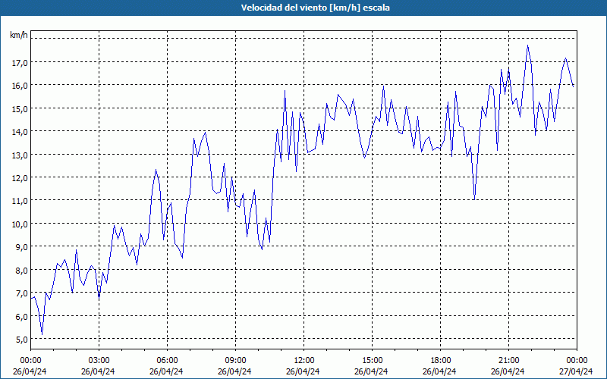The height and width of the screenshot is (379, 607).
Task: Click the highest wind peak near 22:00
Action: coord(527,45)
